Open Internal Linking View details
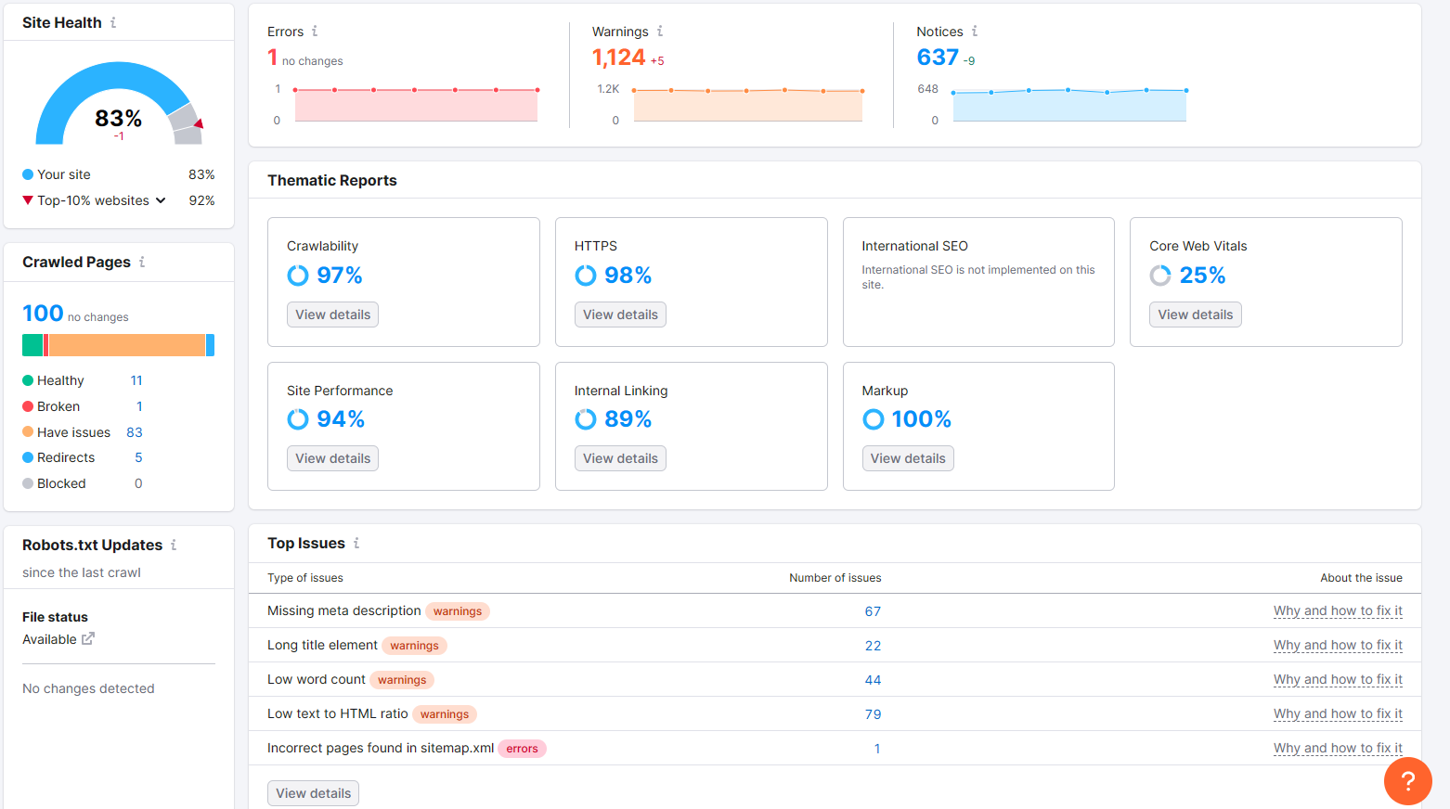 [620, 458]
